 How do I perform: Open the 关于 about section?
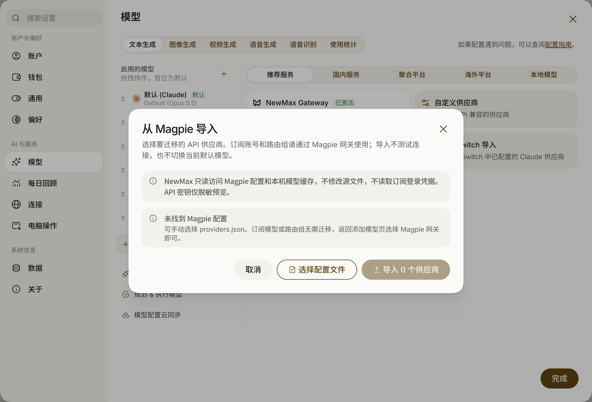point(54,289)
